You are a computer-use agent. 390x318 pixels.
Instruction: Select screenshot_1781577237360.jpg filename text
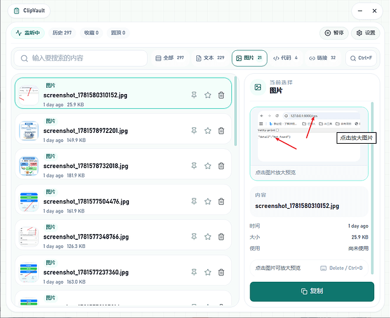(x=86, y=272)
